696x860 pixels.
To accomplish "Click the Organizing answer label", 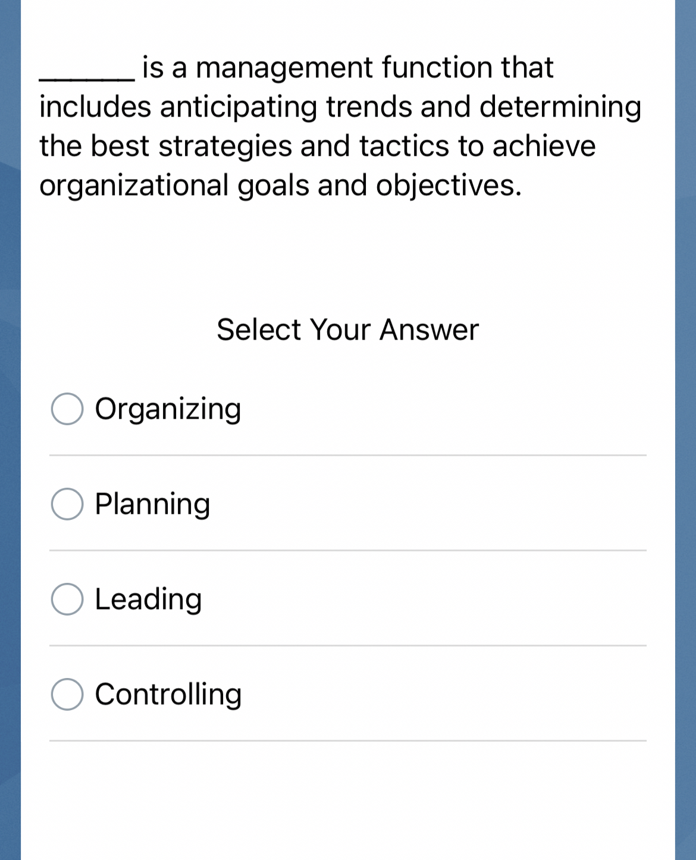I will point(168,409).
